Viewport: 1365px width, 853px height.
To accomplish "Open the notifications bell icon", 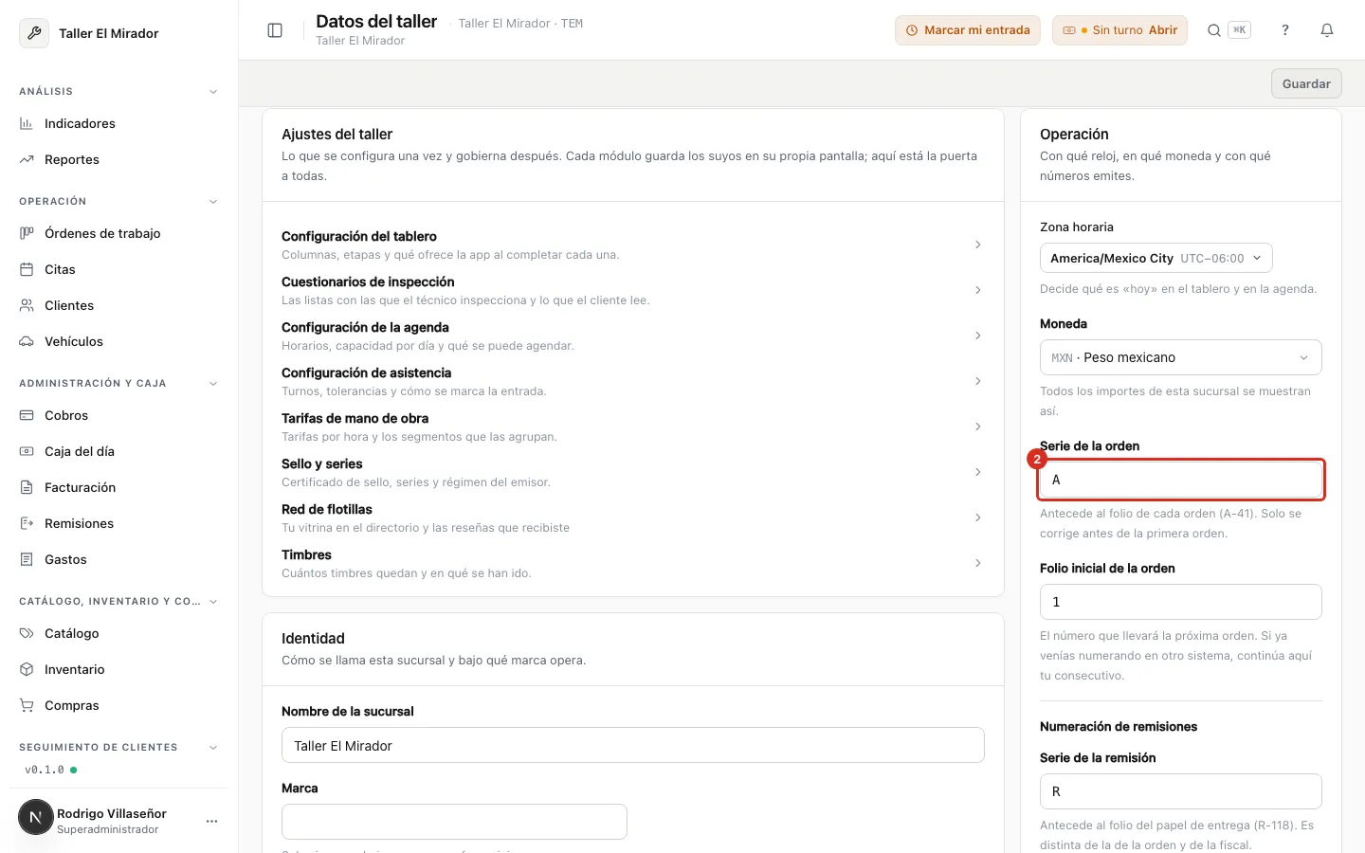I will point(1327,30).
